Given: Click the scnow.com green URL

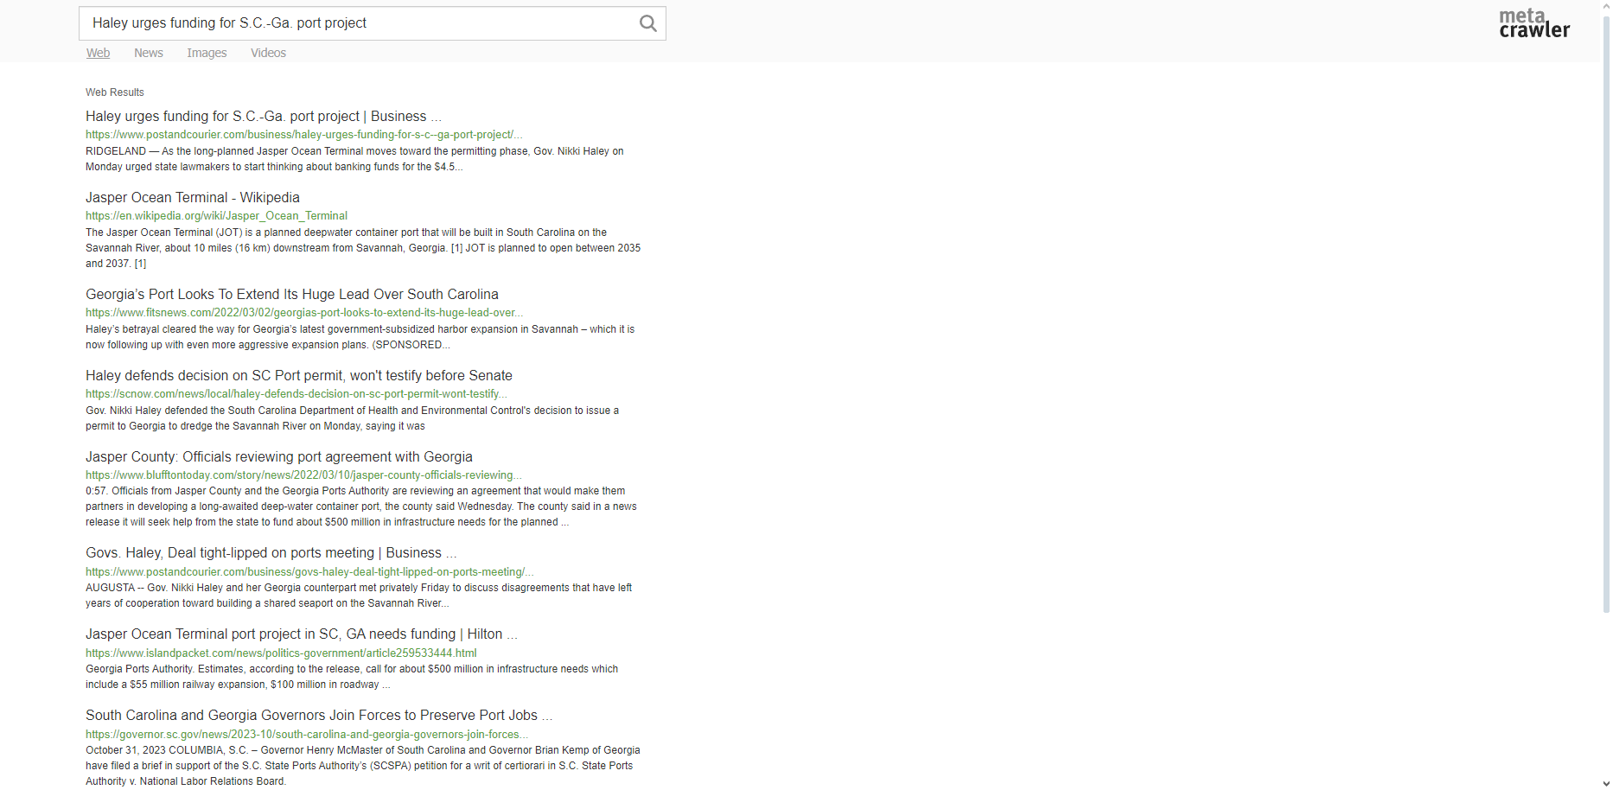Looking at the screenshot, I should point(296,394).
